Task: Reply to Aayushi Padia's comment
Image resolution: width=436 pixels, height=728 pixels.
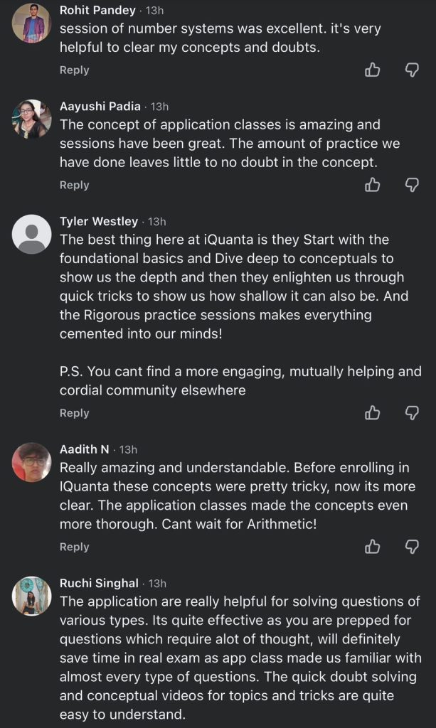Action: pos(74,185)
